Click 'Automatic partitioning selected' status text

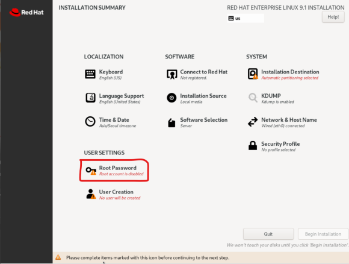pyautogui.click(x=289, y=78)
